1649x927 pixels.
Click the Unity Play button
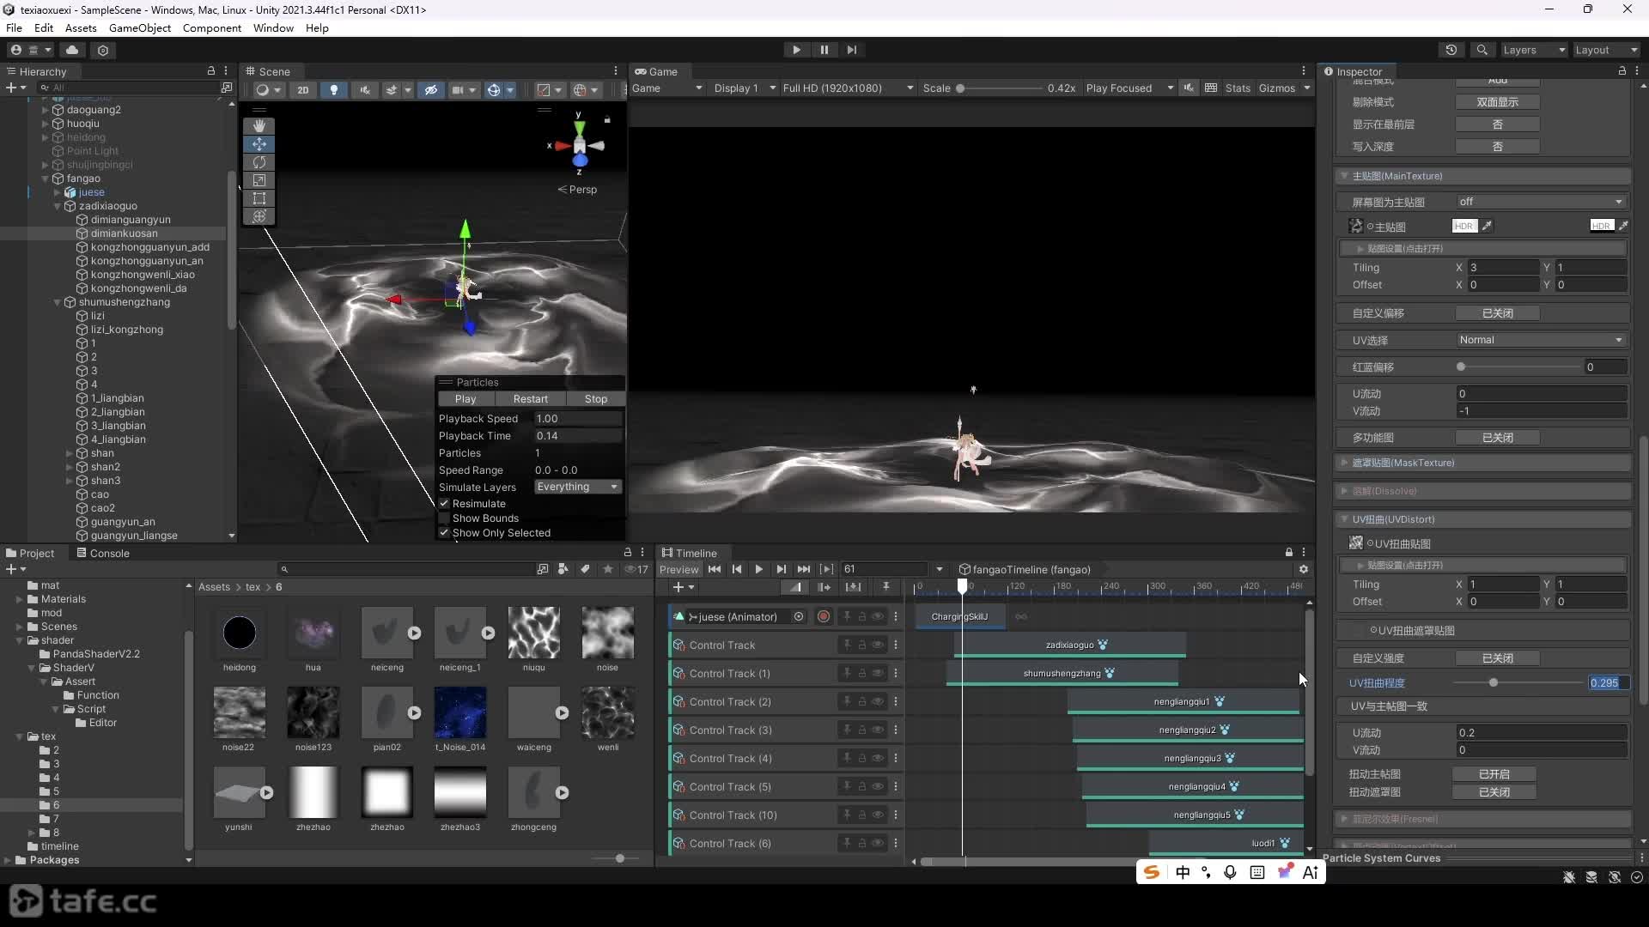(796, 50)
